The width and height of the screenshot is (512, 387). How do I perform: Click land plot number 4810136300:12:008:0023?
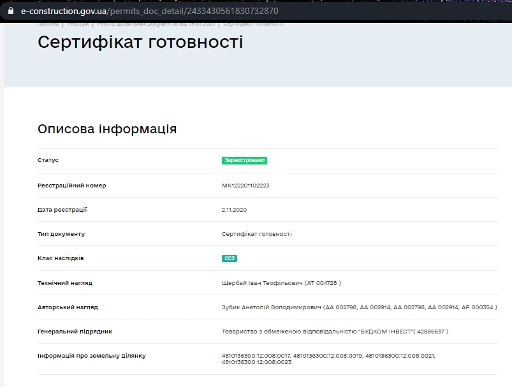[x=256, y=362]
